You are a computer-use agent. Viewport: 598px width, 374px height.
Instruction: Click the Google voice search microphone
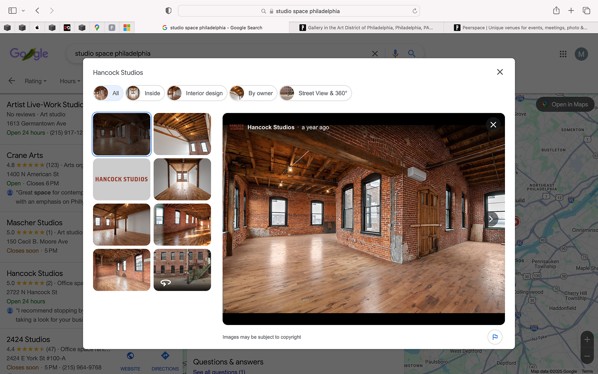(x=395, y=53)
